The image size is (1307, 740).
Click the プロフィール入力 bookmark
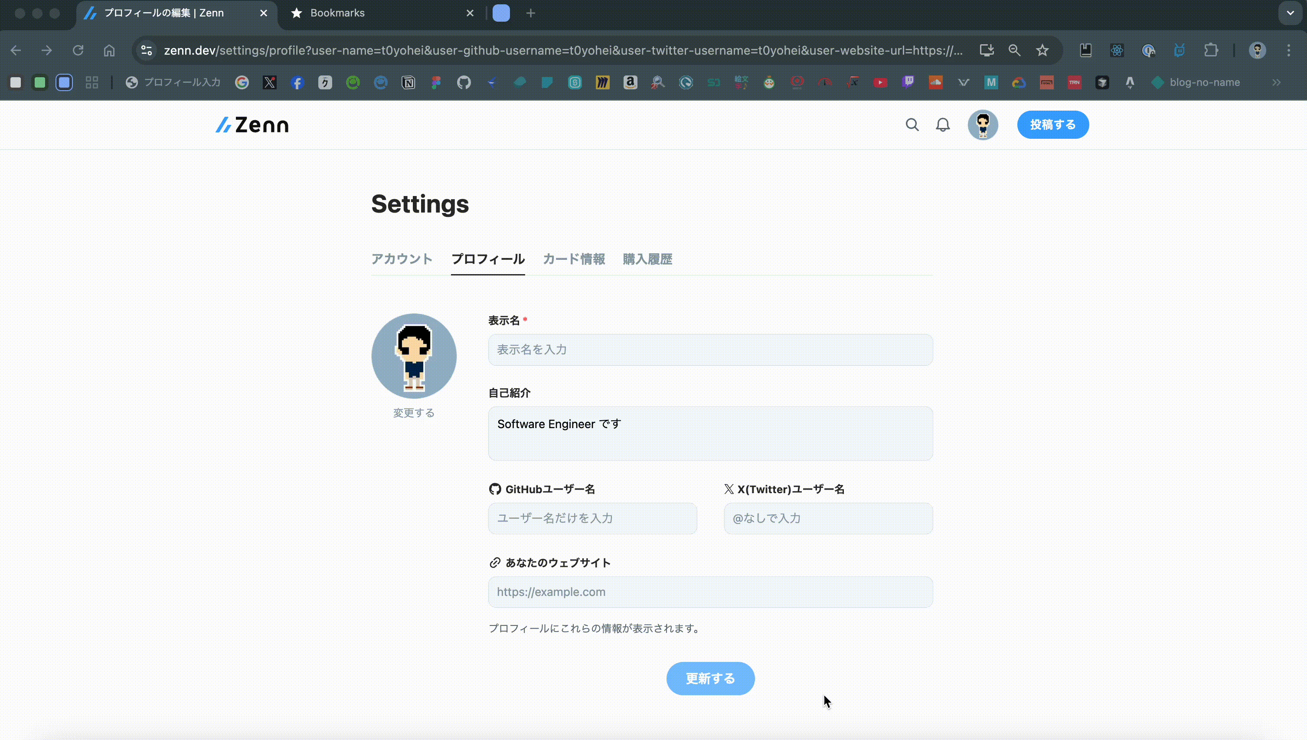(x=173, y=82)
